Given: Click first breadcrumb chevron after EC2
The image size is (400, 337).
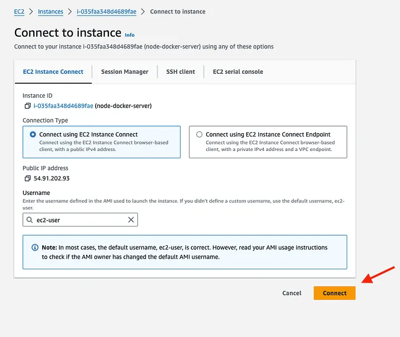Looking at the screenshot, I should click(x=31, y=12).
